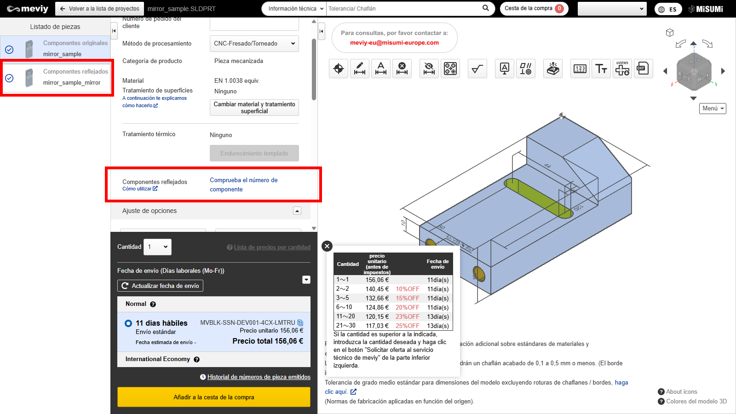Collapse the Ajuste de opciones section
This screenshot has width=736, height=414.
(x=297, y=211)
